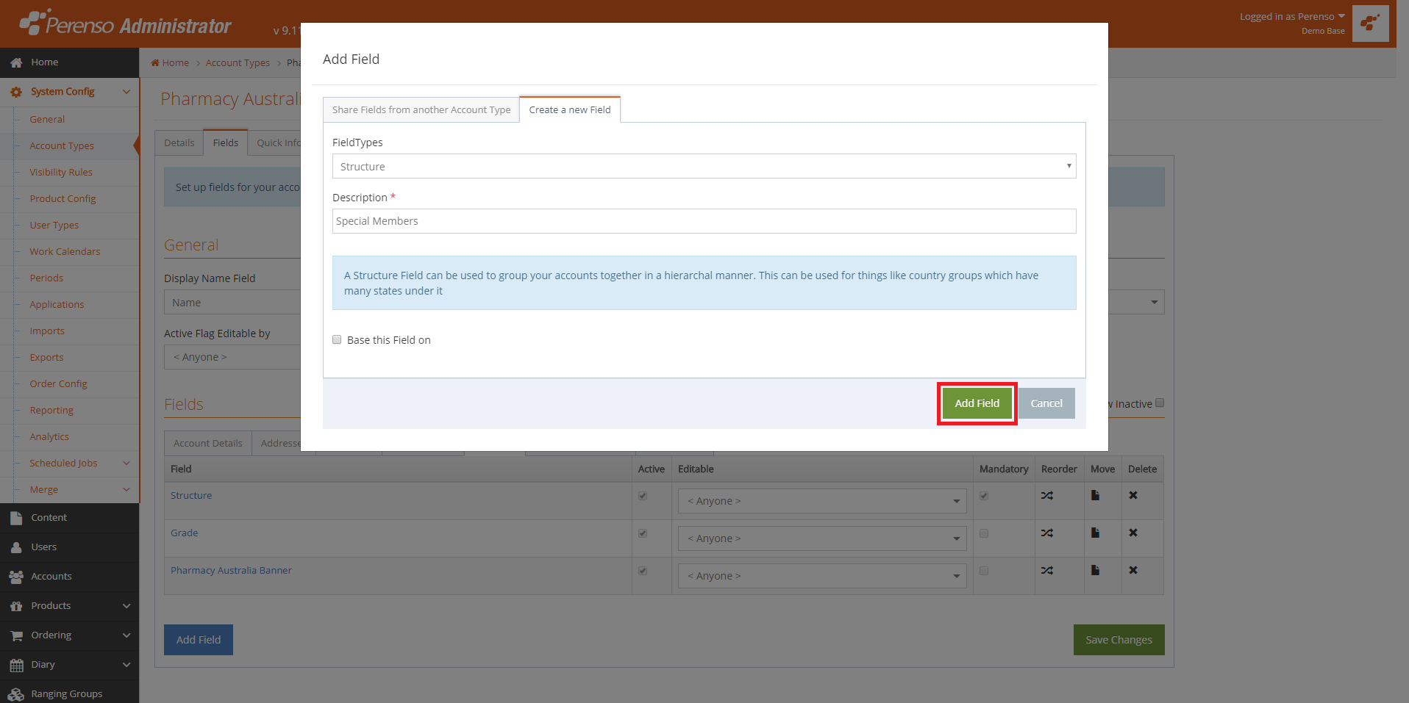Screen dimensions: 1409x703
Task: Click reorder shuffle icon for Structure row
Action: click(1047, 496)
